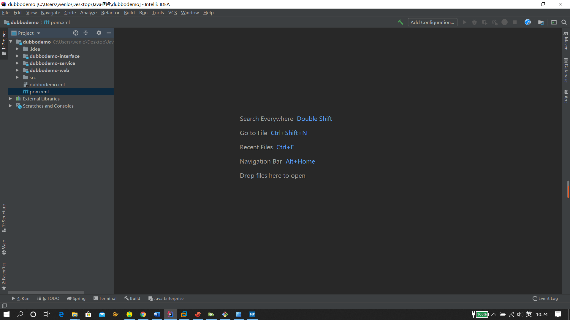570x320 pixels.
Task: Click the Add Configuration button
Action: pos(432,22)
